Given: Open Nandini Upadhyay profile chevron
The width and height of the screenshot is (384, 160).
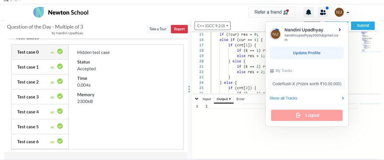Looking at the screenshot, I should 340,30.
